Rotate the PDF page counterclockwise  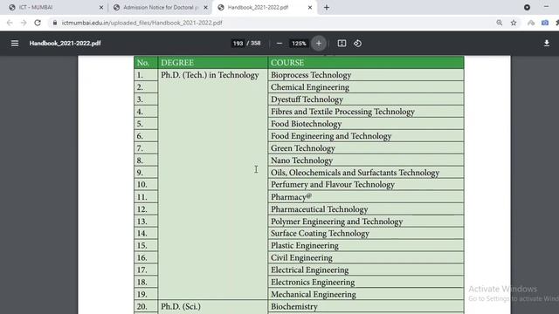357,44
